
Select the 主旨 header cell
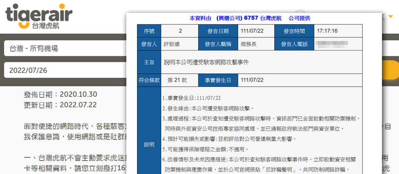(149, 62)
